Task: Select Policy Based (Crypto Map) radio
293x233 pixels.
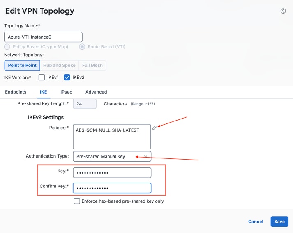Action: (x=7, y=47)
